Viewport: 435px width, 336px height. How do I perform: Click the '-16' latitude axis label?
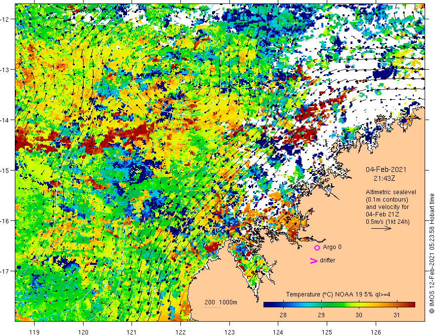(5, 221)
